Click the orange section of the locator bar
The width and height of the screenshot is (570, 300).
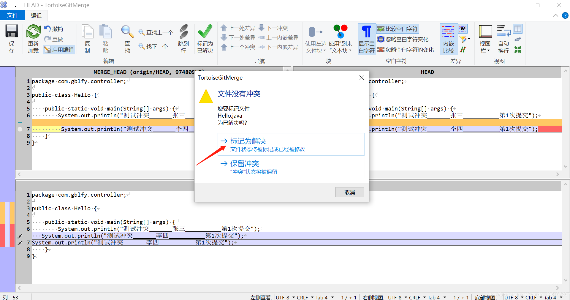tap(7, 213)
